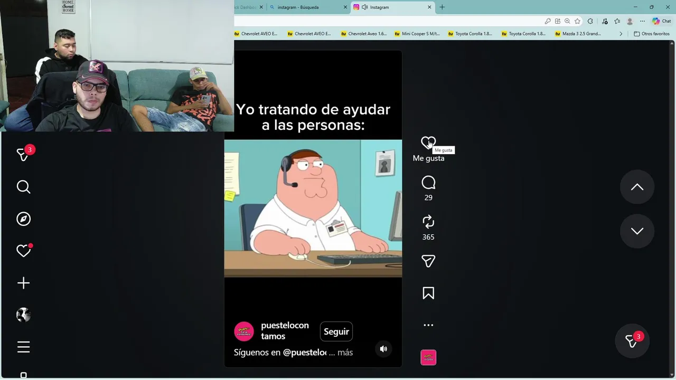Viewport: 676px width, 380px height.
Task: Open floating messages button at bottom right
Action: [x=632, y=340]
